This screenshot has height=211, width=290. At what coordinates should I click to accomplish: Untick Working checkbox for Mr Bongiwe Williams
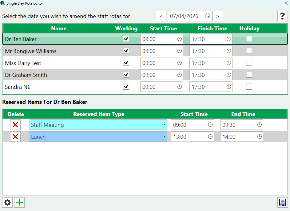(x=126, y=51)
